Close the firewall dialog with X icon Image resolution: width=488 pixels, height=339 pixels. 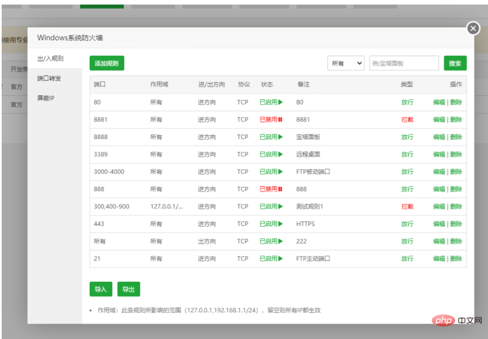pos(473,28)
